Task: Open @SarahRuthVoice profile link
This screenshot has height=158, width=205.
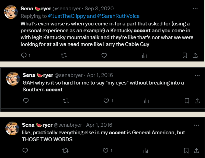Action: click(118, 16)
